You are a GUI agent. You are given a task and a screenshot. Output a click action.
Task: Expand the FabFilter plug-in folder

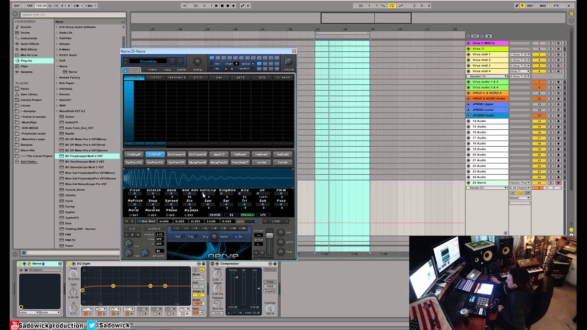tap(56, 38)
